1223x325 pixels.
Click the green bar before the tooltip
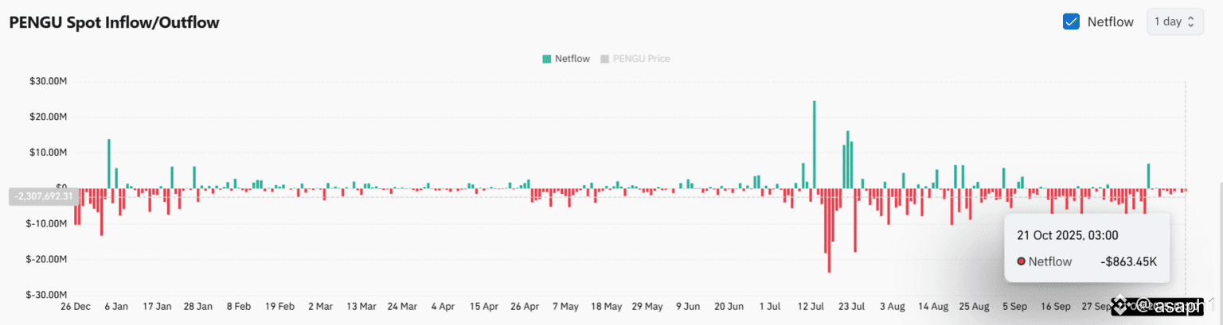1148,176
